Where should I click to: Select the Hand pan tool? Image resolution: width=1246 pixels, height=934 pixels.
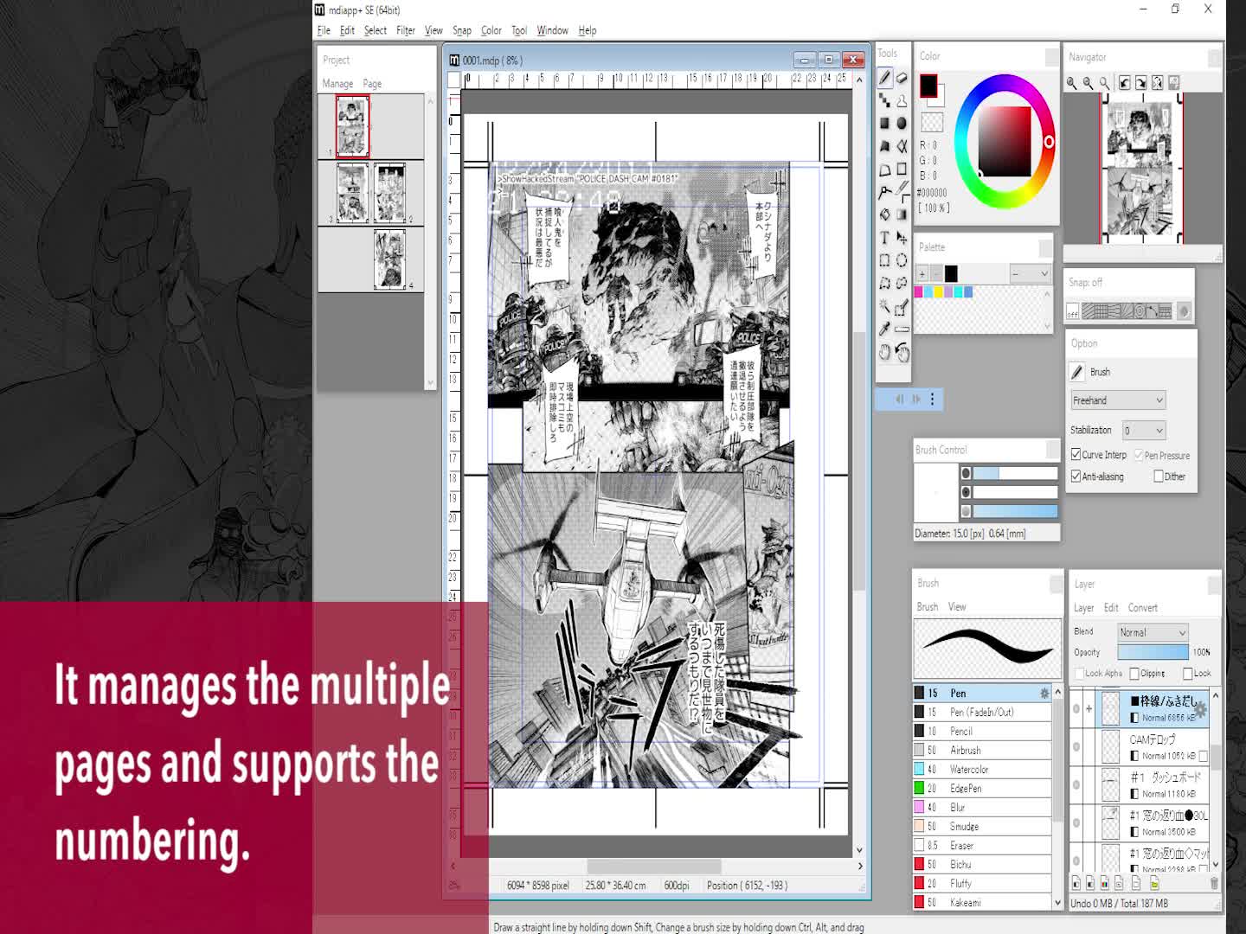pos(884,352)
